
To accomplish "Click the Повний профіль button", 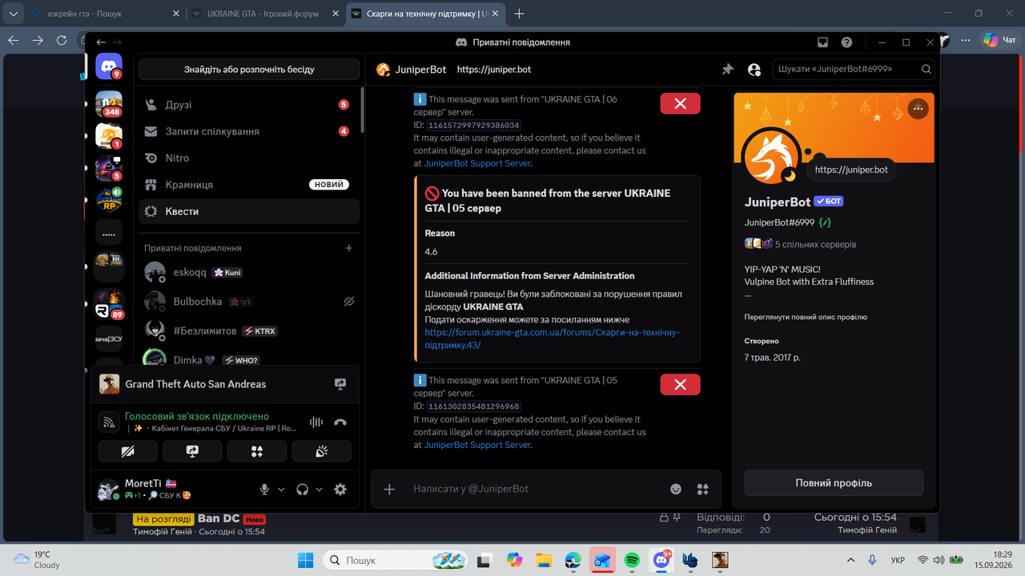I will pyautogui.click(x=834, y=483).
